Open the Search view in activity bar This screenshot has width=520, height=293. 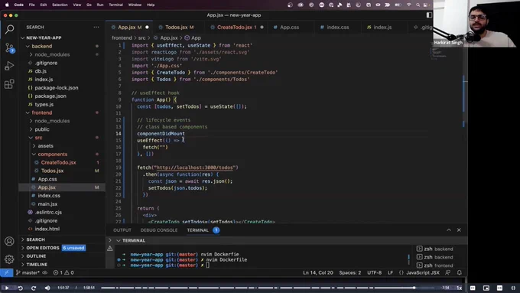click(9, 29)
